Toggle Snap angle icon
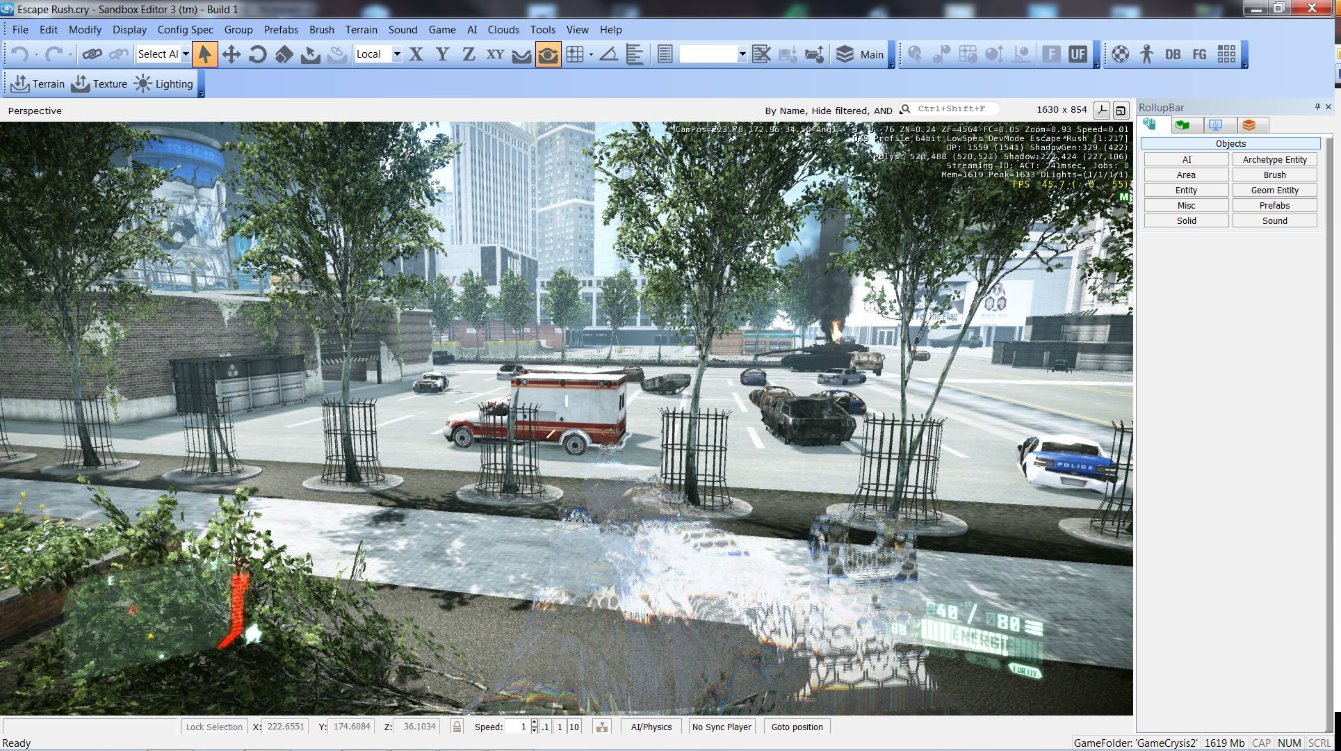 click(x=609, y=54)
